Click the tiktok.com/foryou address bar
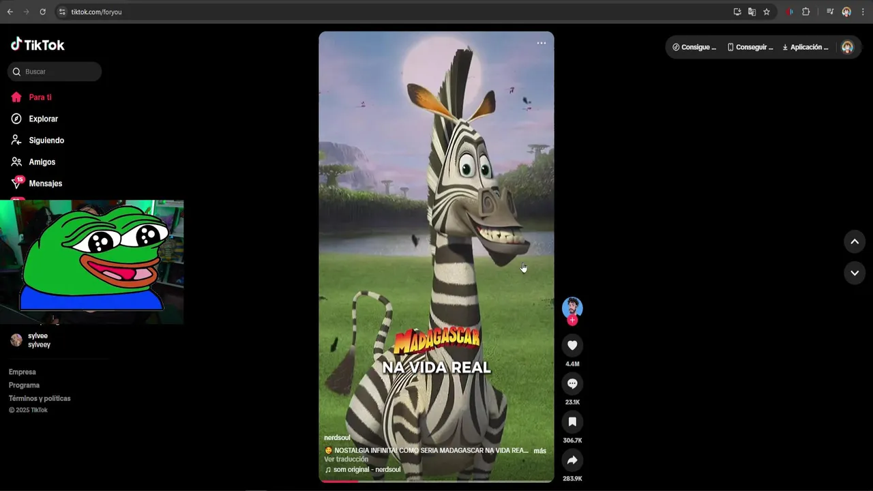The width and height of the screenshot is (873, 491). click(96, 12)
